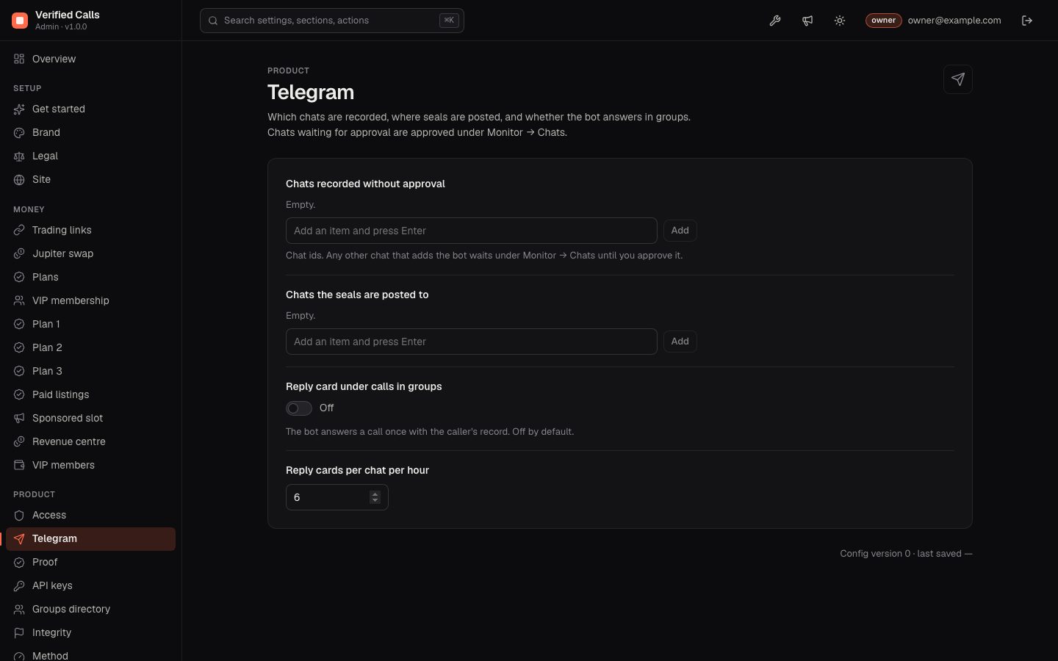Open Groups directory page
The height and width of the screenshot is (661, 1058).
click(90, 609)
